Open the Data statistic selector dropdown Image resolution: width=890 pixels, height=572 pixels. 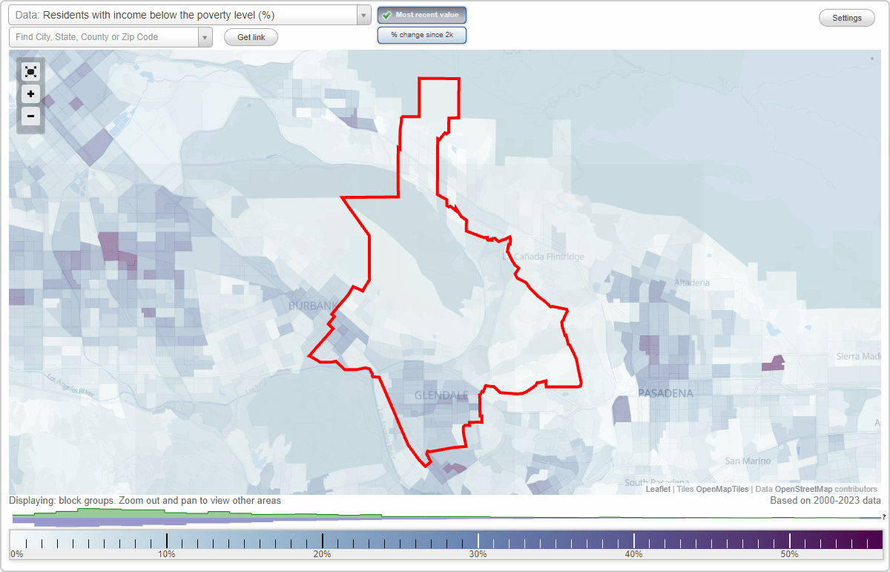point(185,14)
